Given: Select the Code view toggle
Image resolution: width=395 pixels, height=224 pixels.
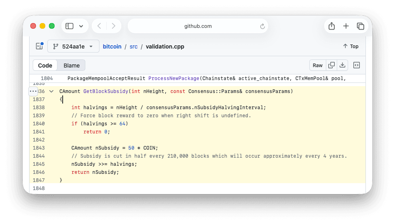Looking at the screenshot, I should 45,66.
